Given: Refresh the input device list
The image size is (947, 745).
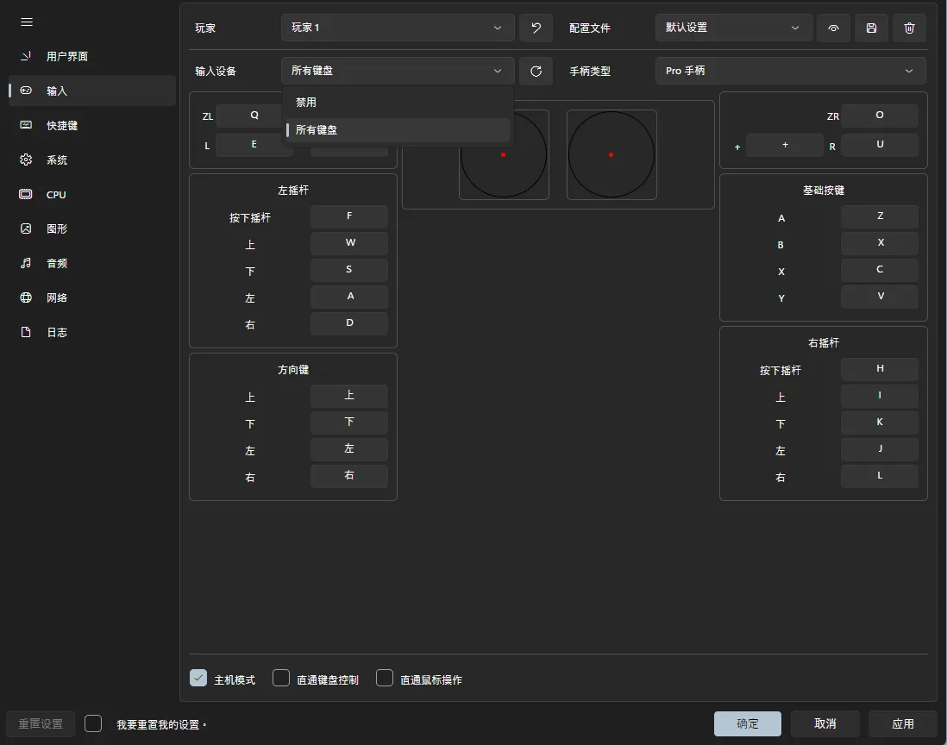Looking at the screenshot, I should (x=536, y=71).
